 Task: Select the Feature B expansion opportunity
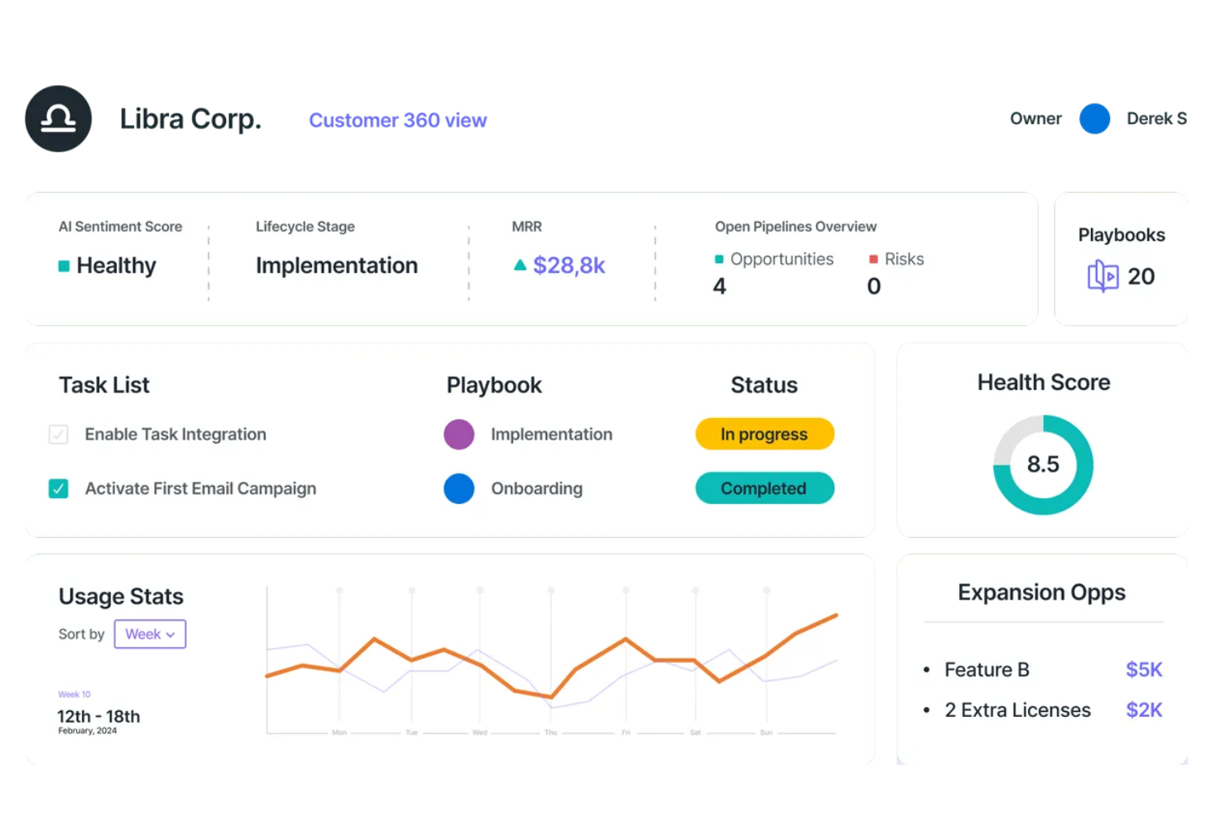pyautogui.click(x=987, y=670)
